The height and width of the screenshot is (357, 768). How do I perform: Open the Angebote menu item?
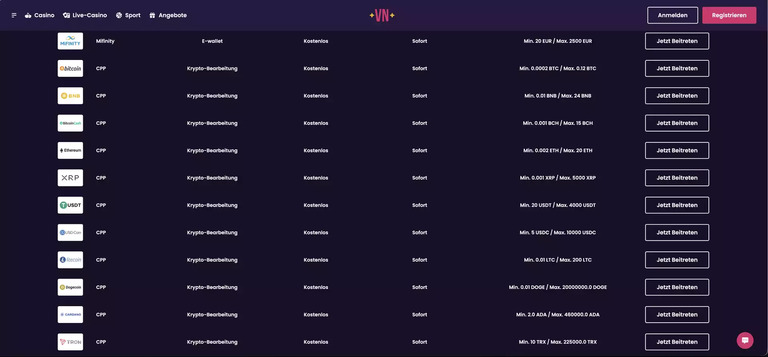coord(168,15)
